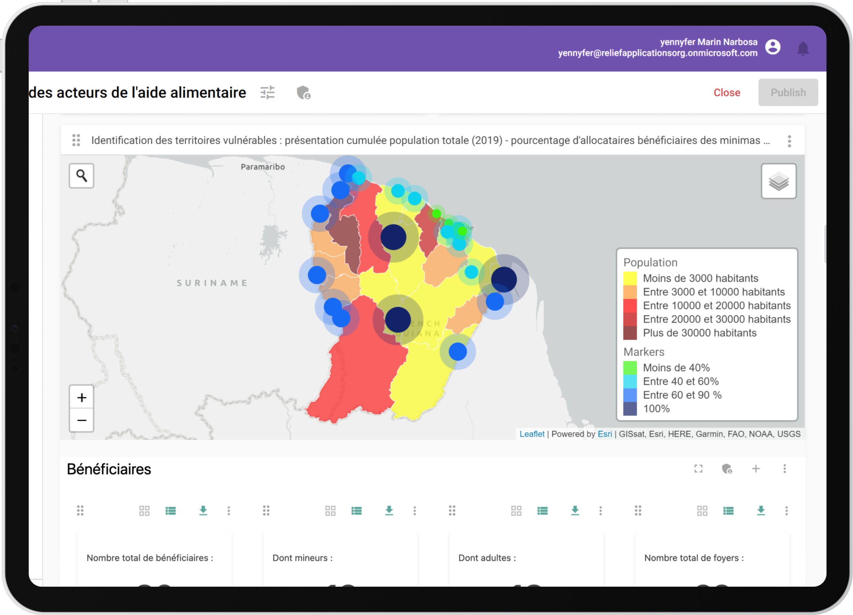Zoom in on the map

click(82, 398)
